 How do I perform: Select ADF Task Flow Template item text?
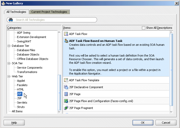[84, 80]
